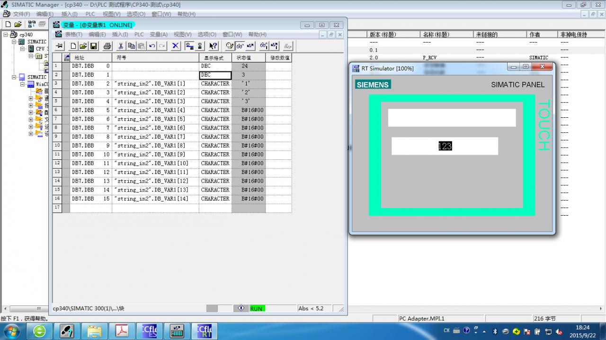Click the input field showing 123 in RT Simulator
606x340 pixels.
(445, 146)
